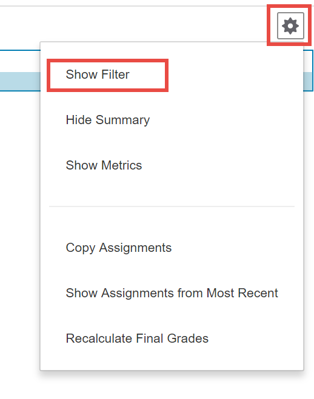
Task: Reverse assignment order to most recent first
Action: point(172,293)
